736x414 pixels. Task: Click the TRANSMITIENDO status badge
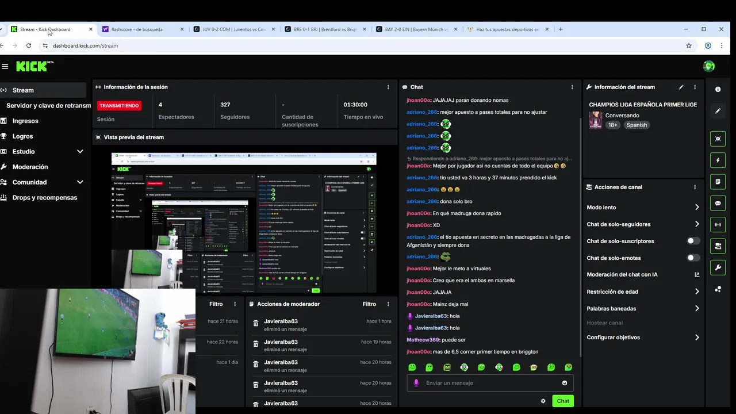pos(119,106)
